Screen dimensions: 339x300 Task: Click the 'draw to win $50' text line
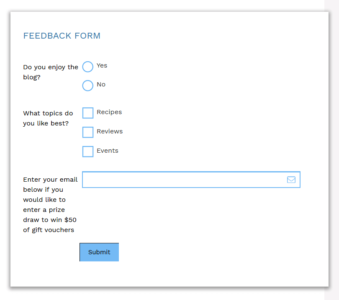pyautogui.click(x=50, y=220)
